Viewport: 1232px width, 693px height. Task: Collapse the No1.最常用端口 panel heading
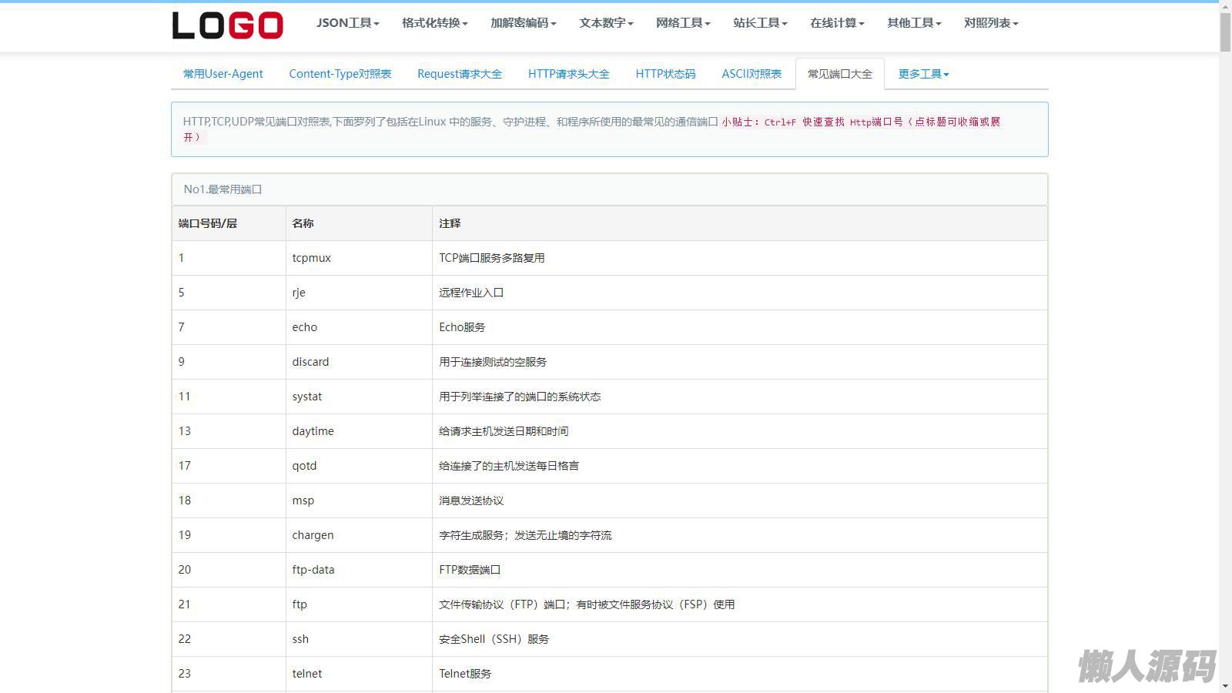223,189
